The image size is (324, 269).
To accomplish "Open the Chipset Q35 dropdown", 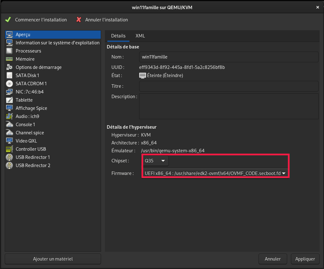I will pyautogui.click(x=155, y=161).
